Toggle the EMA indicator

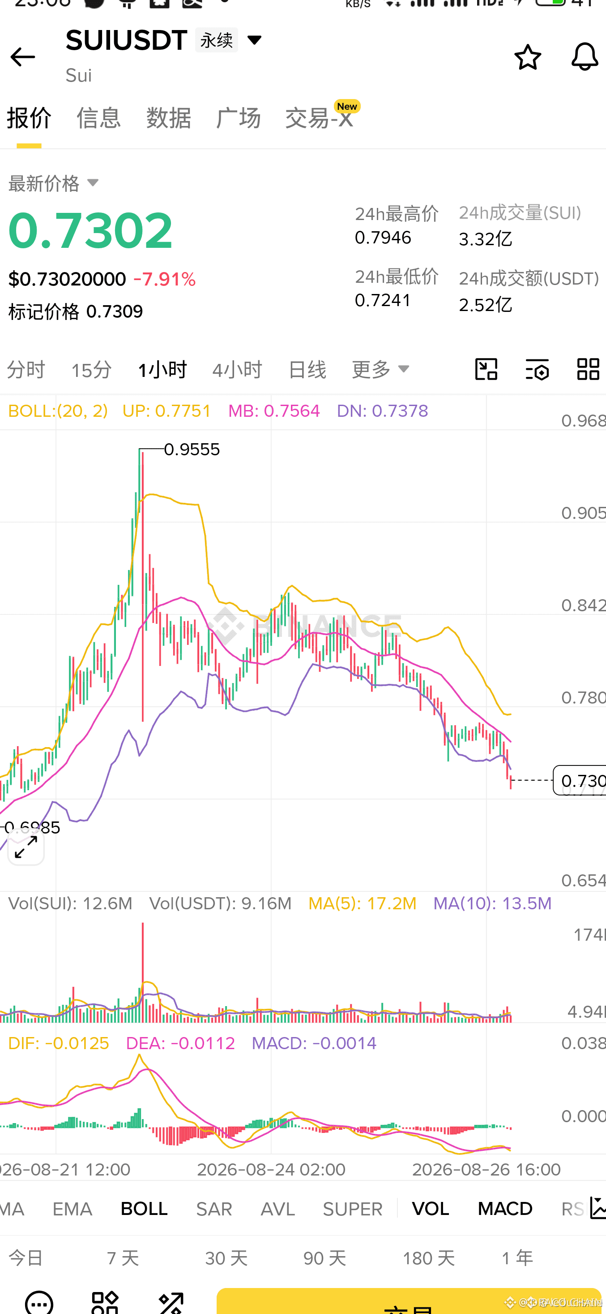coord(73,1209)
